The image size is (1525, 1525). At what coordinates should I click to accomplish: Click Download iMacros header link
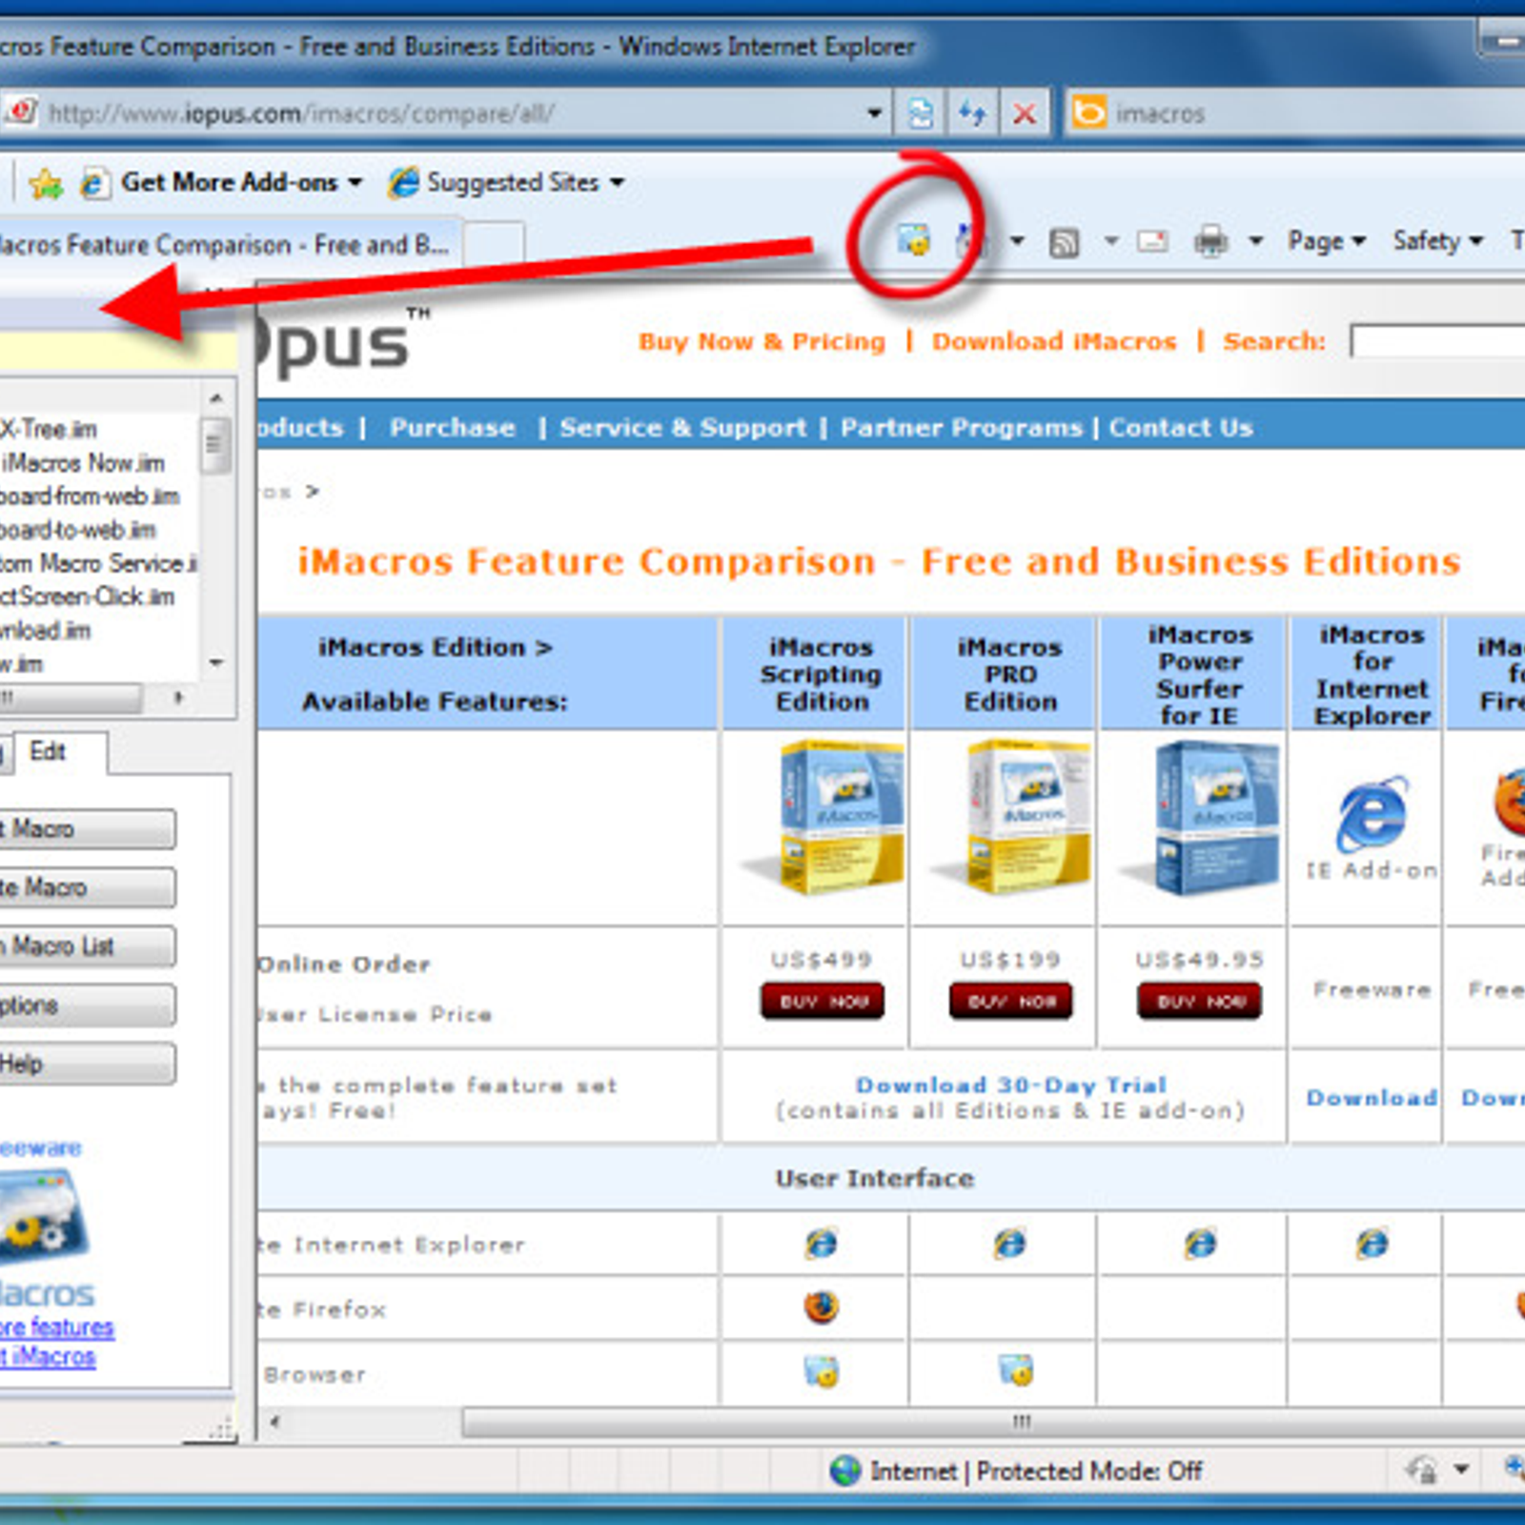click(x=1054, y=341)
